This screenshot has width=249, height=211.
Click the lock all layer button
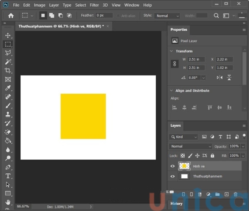(212, 156)
